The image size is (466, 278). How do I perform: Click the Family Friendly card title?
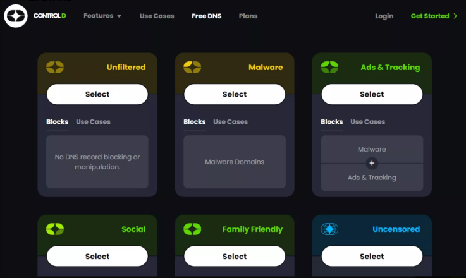(252, 229)
